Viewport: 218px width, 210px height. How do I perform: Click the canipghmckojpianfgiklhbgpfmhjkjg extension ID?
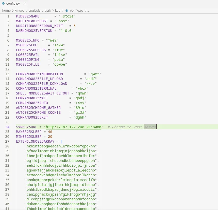tap(61, 194)
